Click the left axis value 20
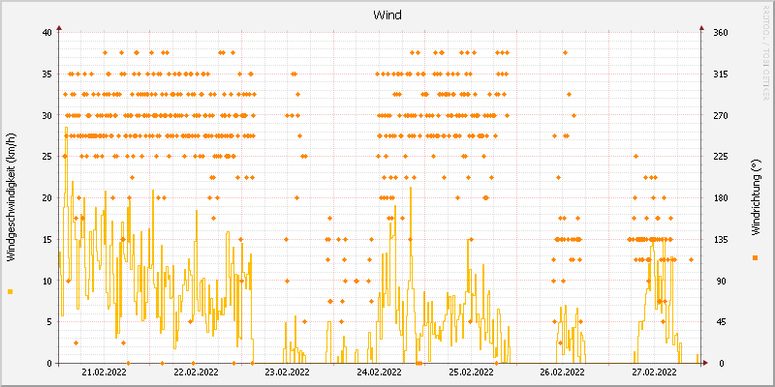Image resolution: width=775 pixels, height=387 pixels. pos(46,198)
